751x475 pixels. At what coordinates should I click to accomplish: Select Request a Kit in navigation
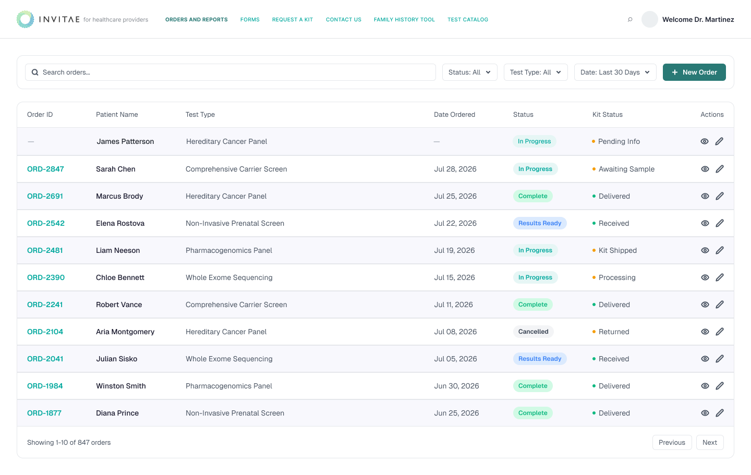(293, 20)
